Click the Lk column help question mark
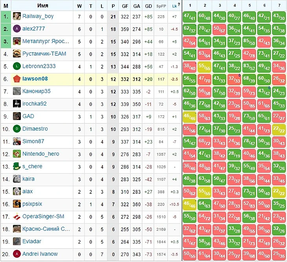This screenshot has height=262, width=287. (179, 5)
